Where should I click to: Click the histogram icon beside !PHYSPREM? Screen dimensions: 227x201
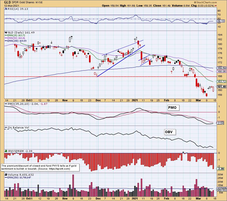pos(6,151)
